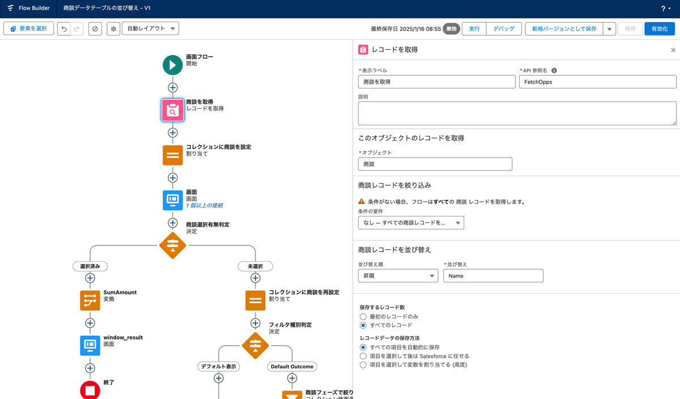The height and width of the screenshot is (399, 680).
Task: Select the window_result screen icon
Action: click(90, 345)
